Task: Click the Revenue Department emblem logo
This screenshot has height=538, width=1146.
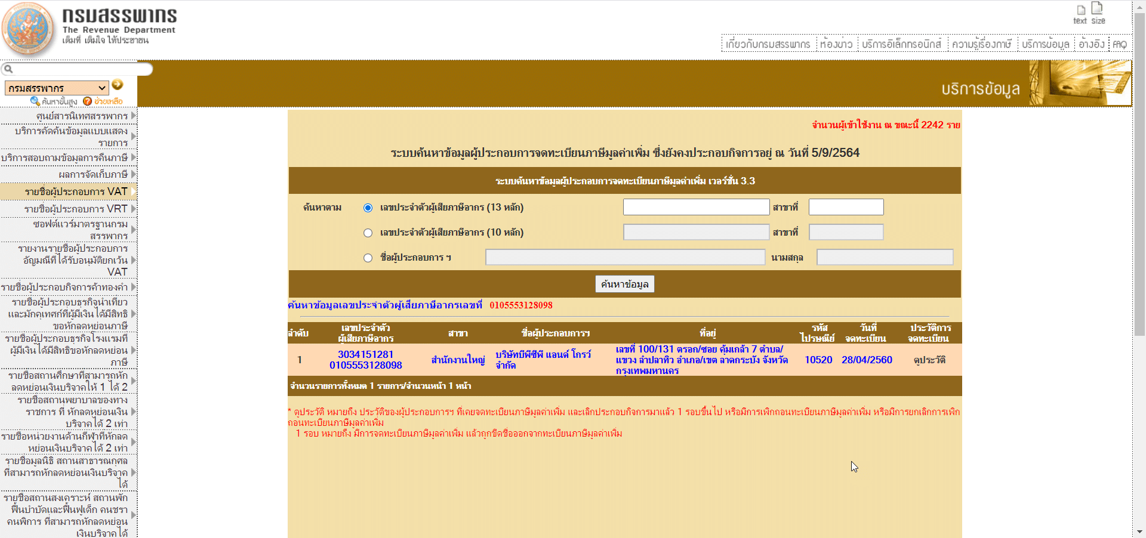Action: pyautogui.click(x=27, y=27)
